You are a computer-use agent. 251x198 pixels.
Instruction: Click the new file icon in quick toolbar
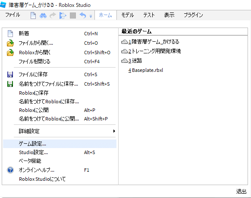pyautogui.click(x=33, y=15)
